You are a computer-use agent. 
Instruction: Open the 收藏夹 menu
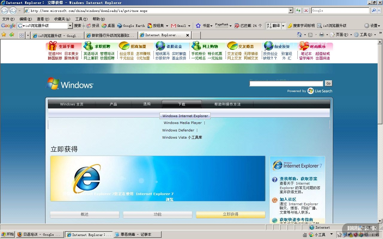tap(62, 19)
